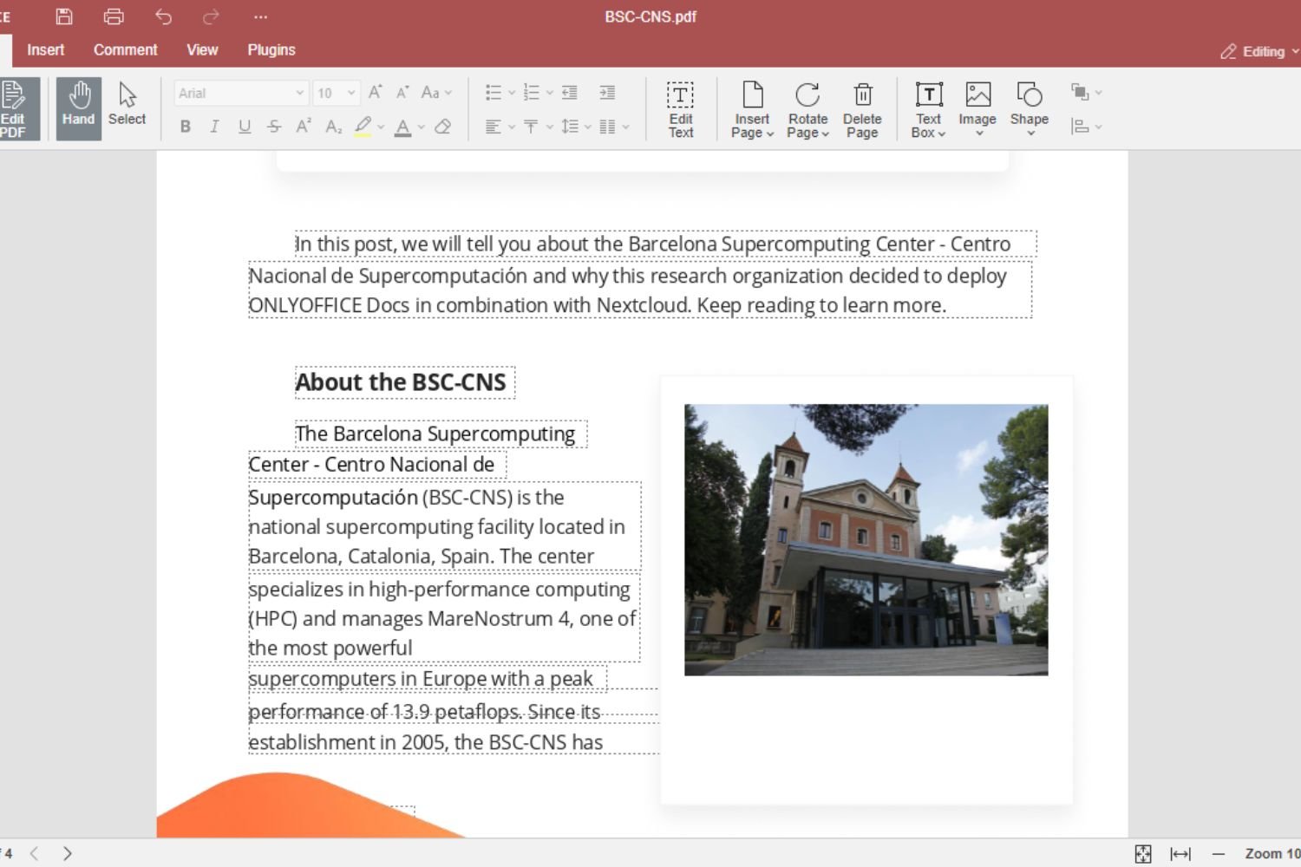Toggle Italic formatting
Screen dimensions: 1301x867
[214, 127]
